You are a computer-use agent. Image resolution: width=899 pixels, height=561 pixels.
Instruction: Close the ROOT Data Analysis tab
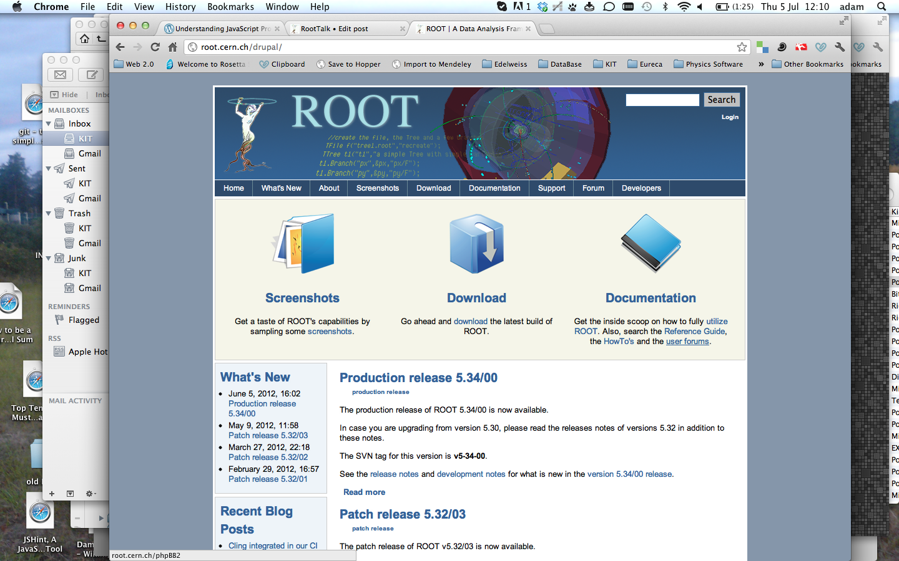point(528,29)
